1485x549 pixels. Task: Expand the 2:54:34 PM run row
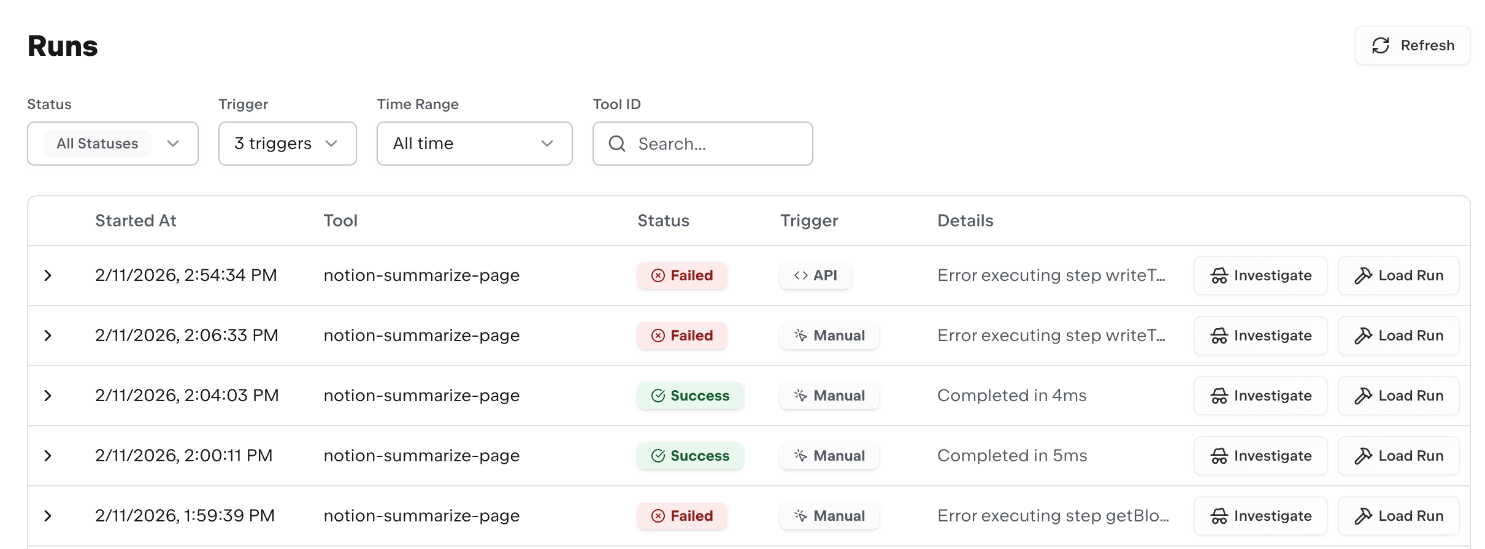point(48,275)
